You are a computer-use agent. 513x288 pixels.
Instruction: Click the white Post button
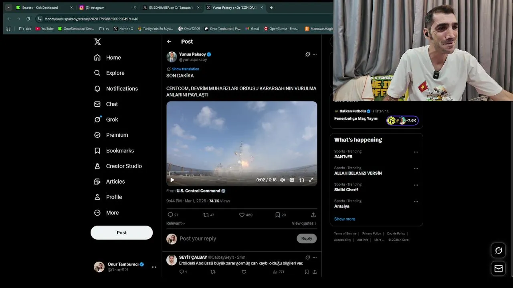[121, 232]
